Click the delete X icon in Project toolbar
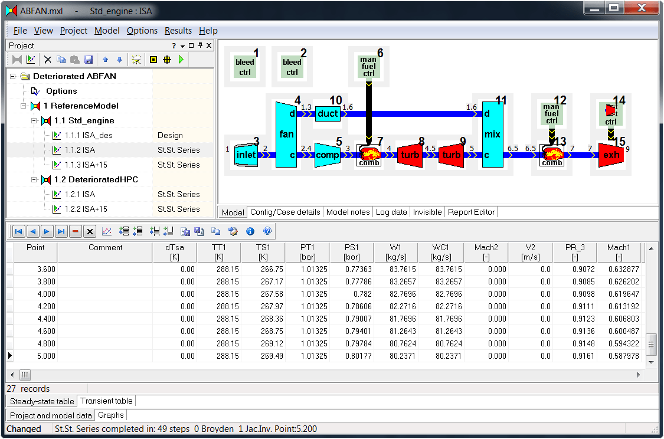 (47, 60)
